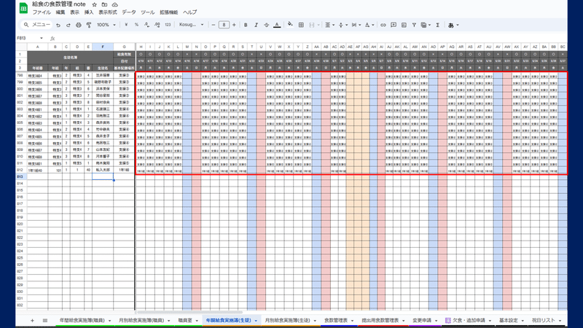Increase font size with plus button
The image size is (583, 328).
click(x=234, y=25)
